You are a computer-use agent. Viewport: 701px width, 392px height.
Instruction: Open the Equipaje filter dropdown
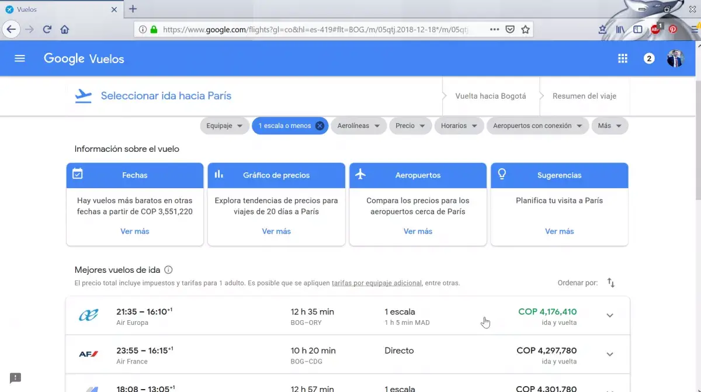[x=225, y=126]
